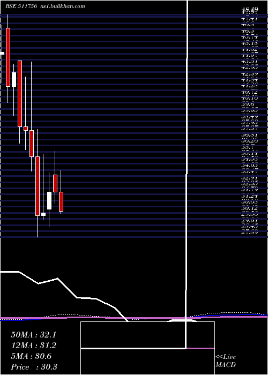Select the 50MA : 32.1 reading
The width and height of the screenshot is (268, 375).
tap(34, 335)
